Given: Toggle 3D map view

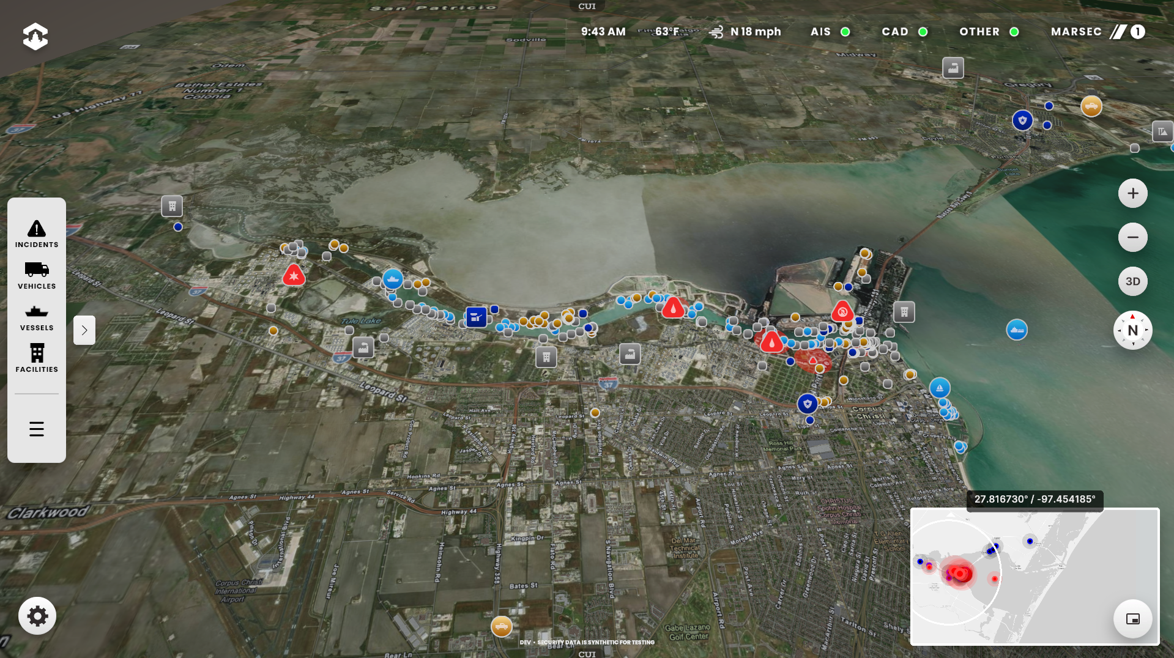Looking at the screenshot, I should pos(1132,281).
